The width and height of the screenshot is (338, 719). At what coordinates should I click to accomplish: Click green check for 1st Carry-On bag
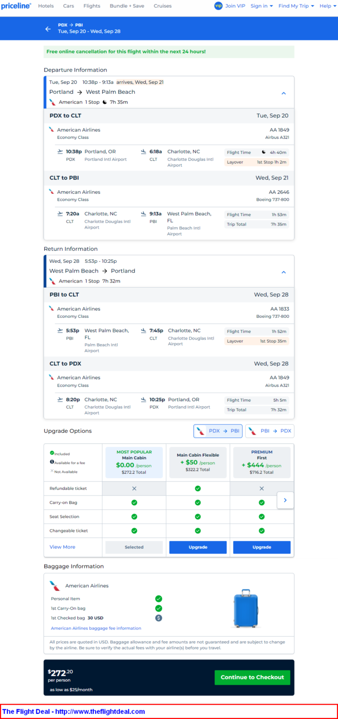(158, 609)
